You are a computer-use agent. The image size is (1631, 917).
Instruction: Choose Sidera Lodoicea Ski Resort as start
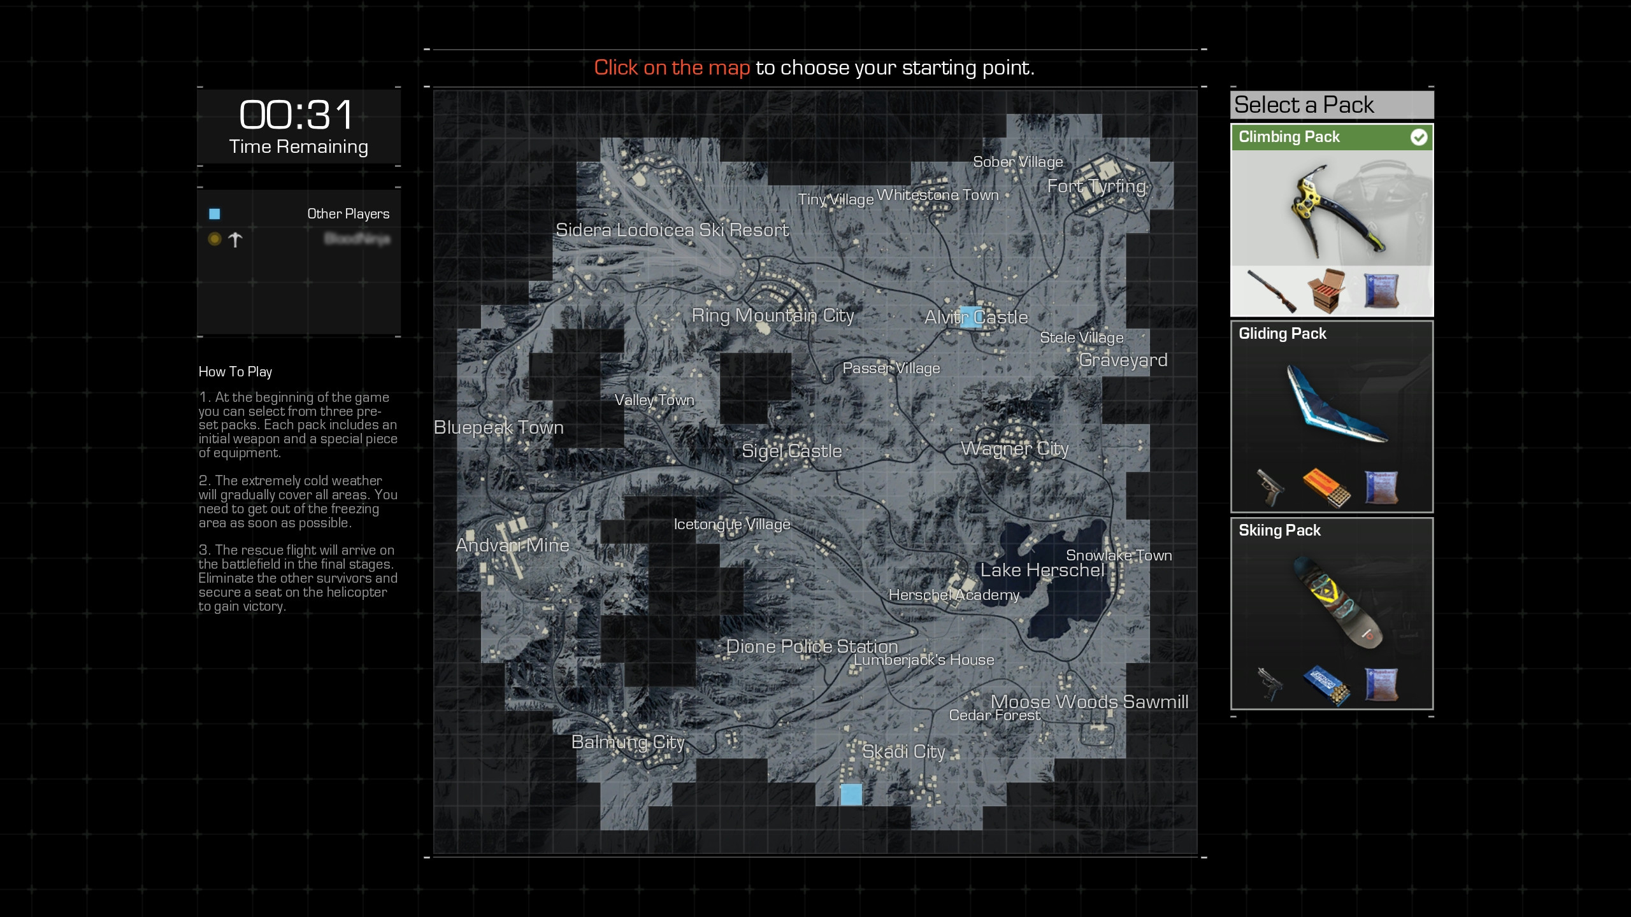click(672, 230)
